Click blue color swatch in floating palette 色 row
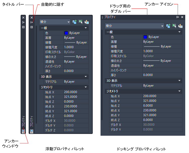The height and width of the screenshot is (153, 189). click(x=66, y=33)
